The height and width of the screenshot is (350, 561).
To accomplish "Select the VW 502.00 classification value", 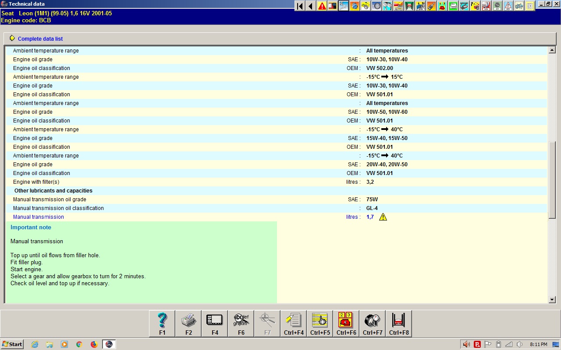I will click(x=380, y=68).
